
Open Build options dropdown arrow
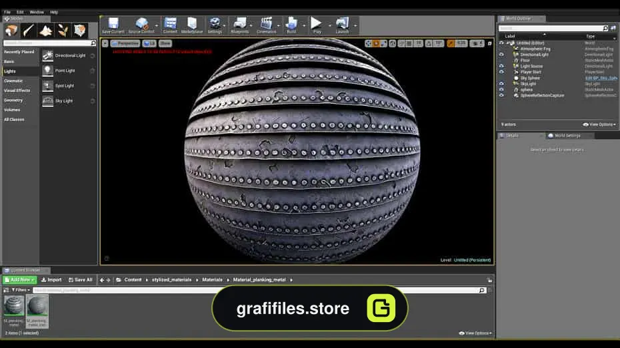304,26
